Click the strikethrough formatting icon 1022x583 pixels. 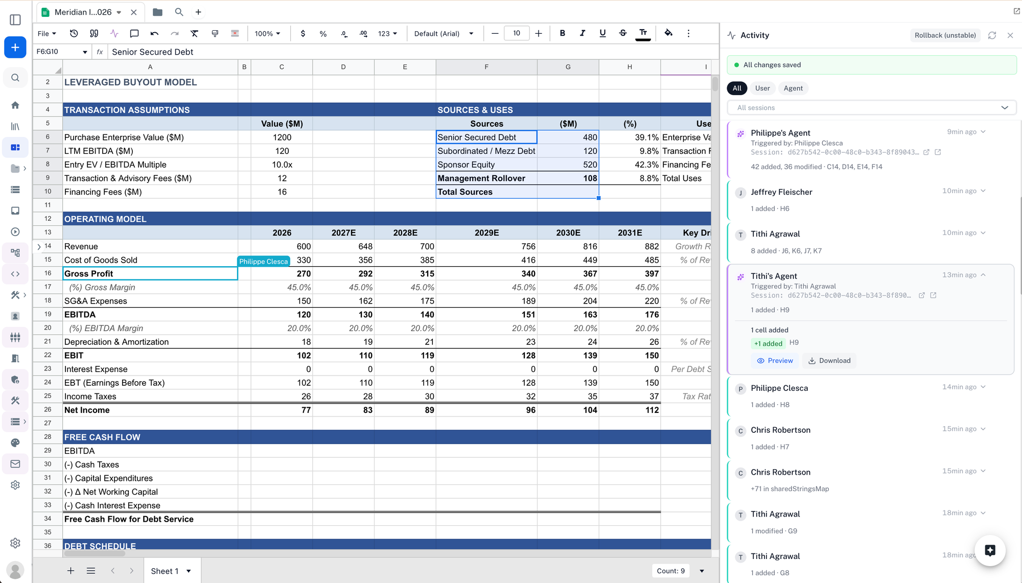(622, 33)
